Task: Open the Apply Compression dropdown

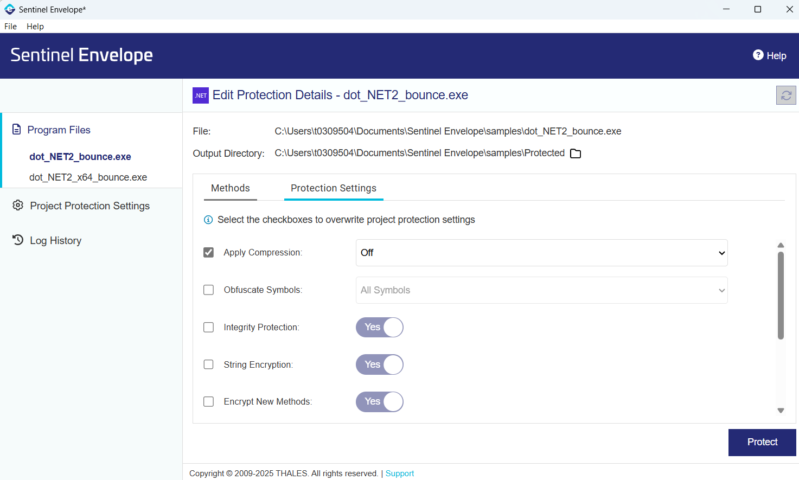Action: (x=541, y=253)
